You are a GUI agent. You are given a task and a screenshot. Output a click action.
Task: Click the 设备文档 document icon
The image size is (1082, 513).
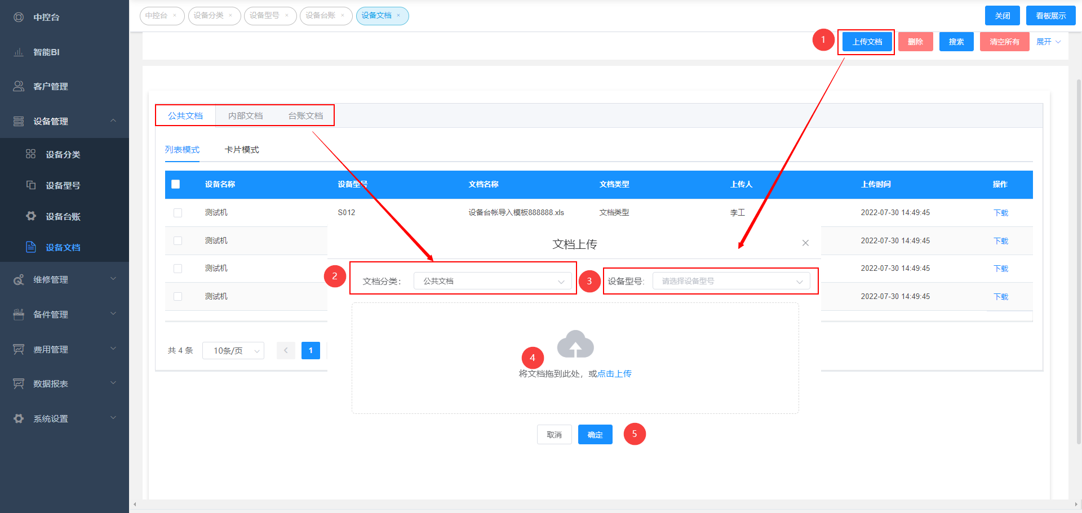(x=31, y=247)
